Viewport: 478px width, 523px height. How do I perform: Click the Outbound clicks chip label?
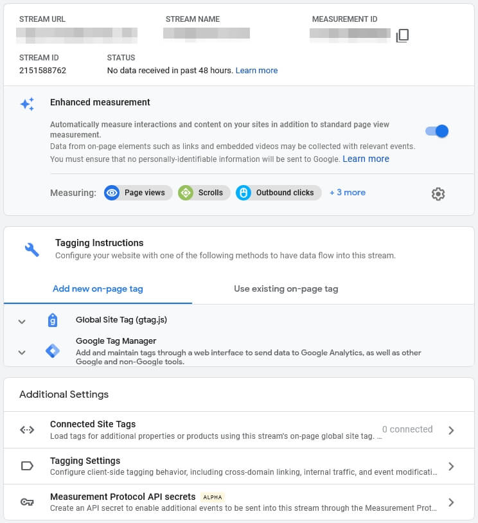coord(285,193)
